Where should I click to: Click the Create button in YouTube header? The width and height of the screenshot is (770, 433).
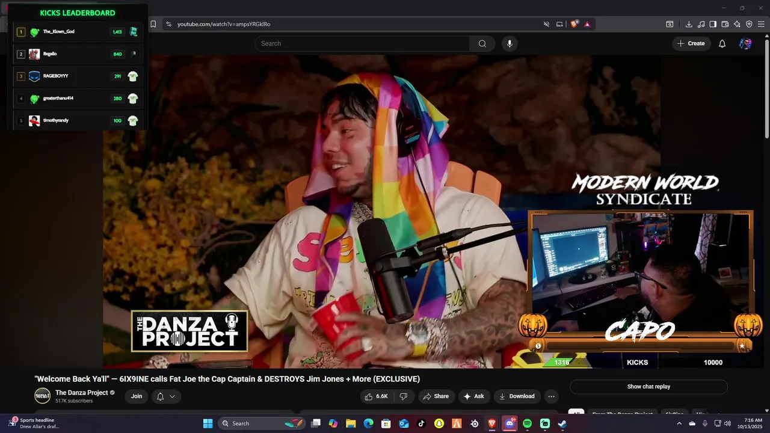(x=691, y=43)
